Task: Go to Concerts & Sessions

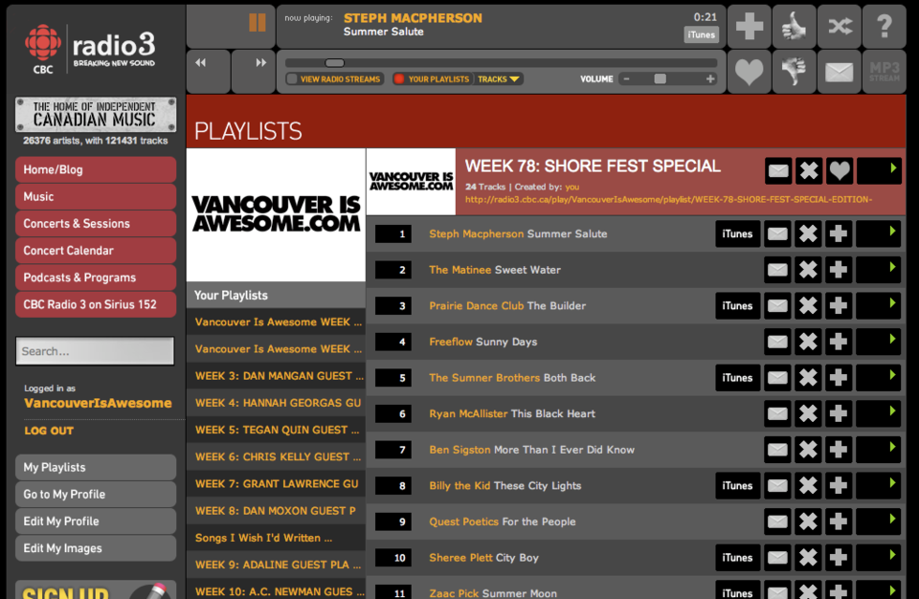Action: 96,223
